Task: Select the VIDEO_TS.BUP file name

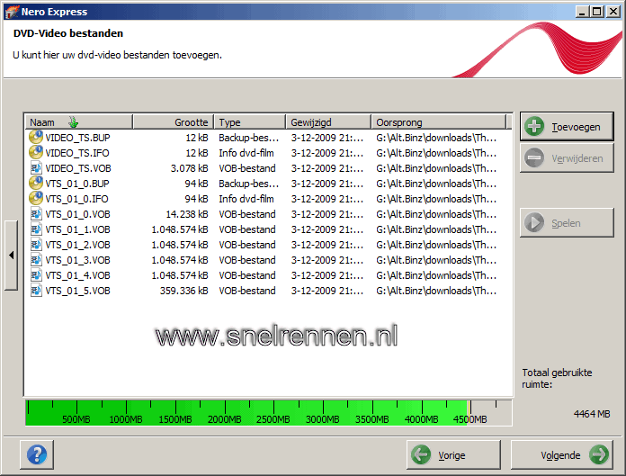Action: click(77, 138)
